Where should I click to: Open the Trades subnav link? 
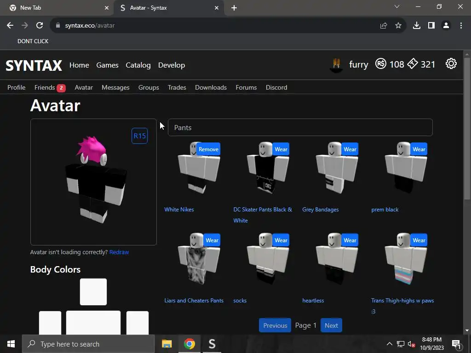click(177, 87)
